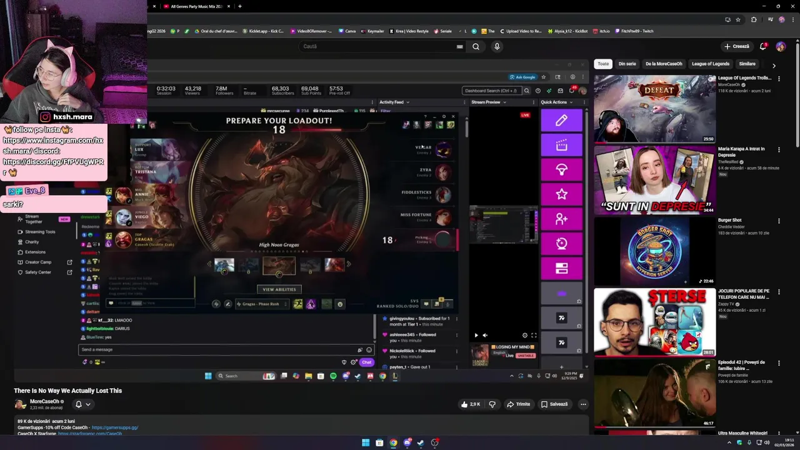Screen dimensions: 800x450
Task: Select the Din serie filter chip
Action: click(x=627, y=64)
